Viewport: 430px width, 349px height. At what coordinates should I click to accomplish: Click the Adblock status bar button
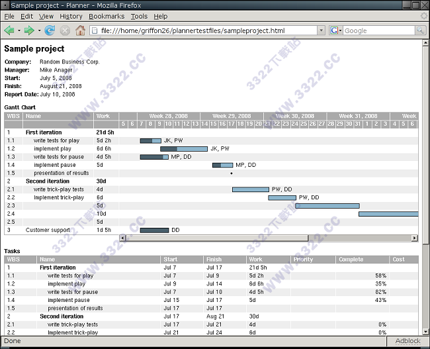pos(408,341)
